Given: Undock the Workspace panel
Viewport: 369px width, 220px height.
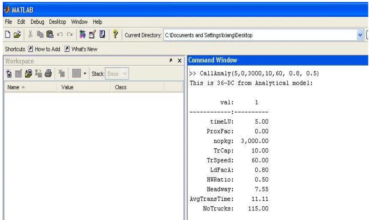Looking at the screenshot, I should tap(171, 61).
